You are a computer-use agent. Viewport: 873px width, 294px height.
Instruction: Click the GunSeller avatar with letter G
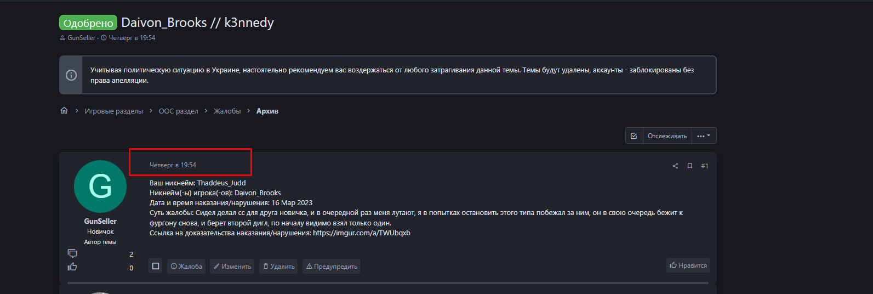coord(100,186)
